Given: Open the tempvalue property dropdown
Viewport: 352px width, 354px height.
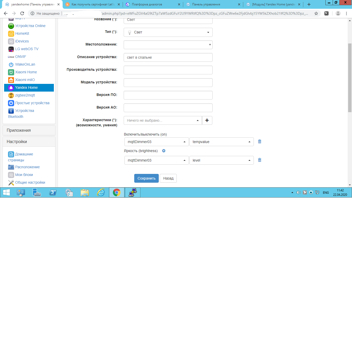Looking at the screenshot, I should pos(221,142).
